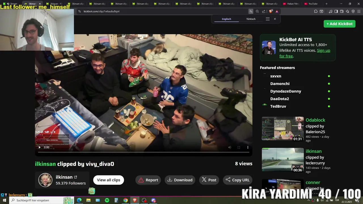
Task: Open site information icon
Action: coord(79,11)
